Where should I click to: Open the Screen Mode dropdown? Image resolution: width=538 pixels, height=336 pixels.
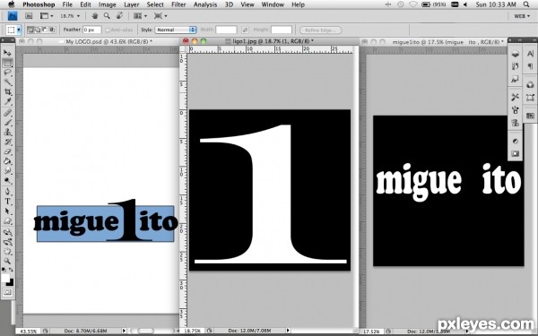pos(161,16)
